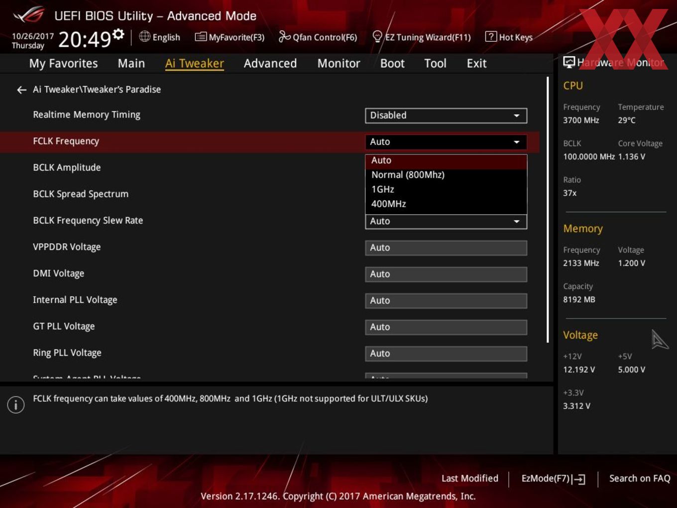The image size is (677, 508).
Task: Click the Ai Tweaker\Tweaker's Paradise breadcrumb
Action: 97,89
